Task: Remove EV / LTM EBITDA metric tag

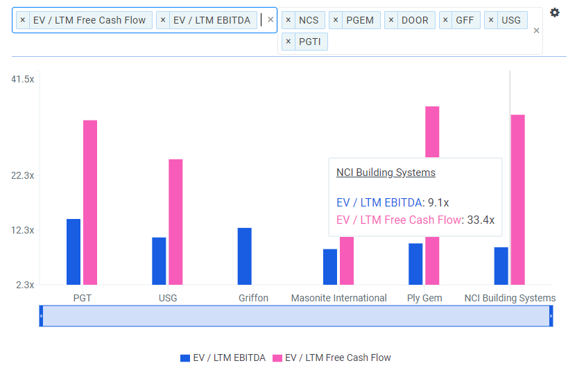Action: (x=163, y=20)
